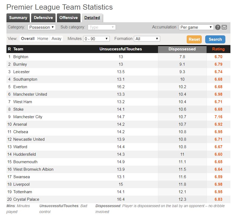
Task: Click the blue Search button
Action: click(215, 39)
